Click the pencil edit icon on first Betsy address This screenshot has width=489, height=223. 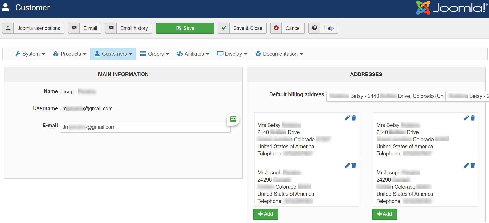tap(347, 118)
